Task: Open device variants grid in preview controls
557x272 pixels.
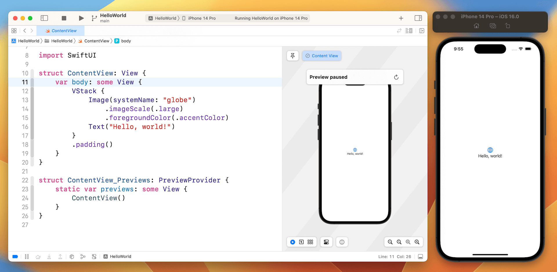Action: (x=310, y=242)
